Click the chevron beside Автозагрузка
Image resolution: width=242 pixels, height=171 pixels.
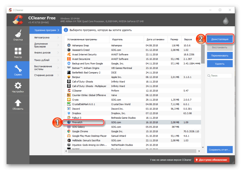pos(58,37)
